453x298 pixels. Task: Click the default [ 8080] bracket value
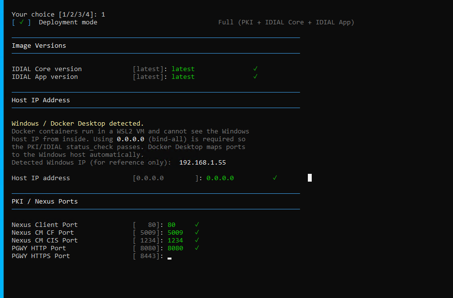[x=146, y=248]
